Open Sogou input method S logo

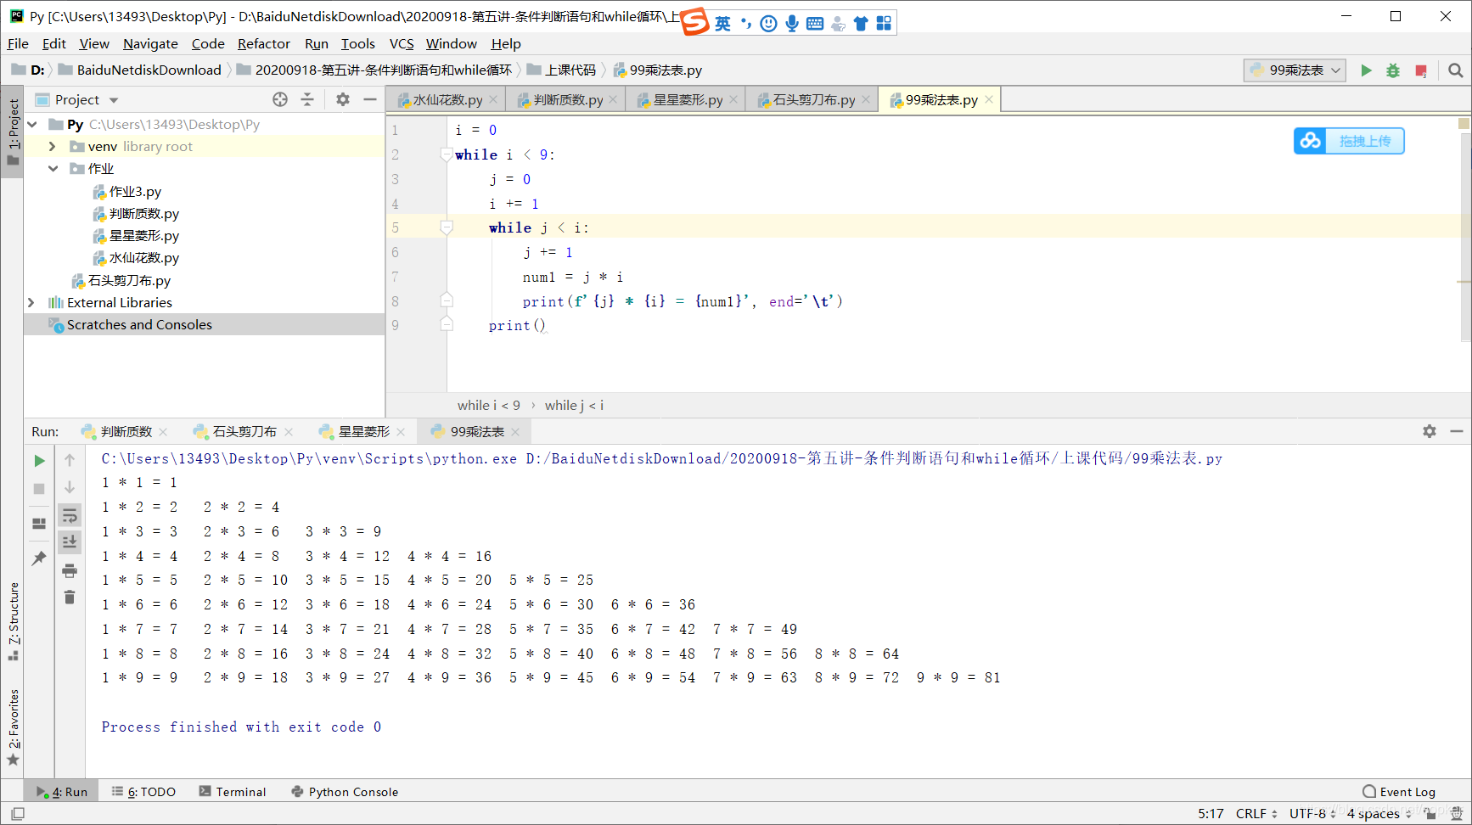(x=695, y=21)
